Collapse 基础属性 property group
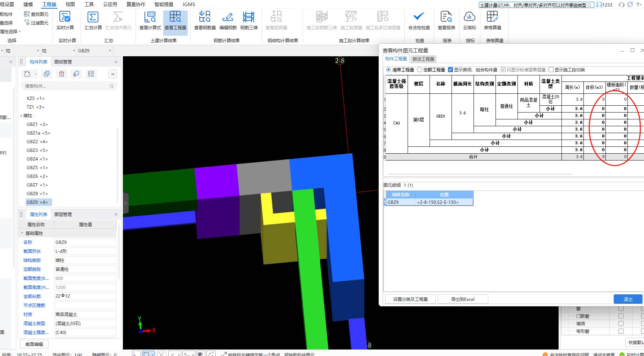 click(22, 233)
